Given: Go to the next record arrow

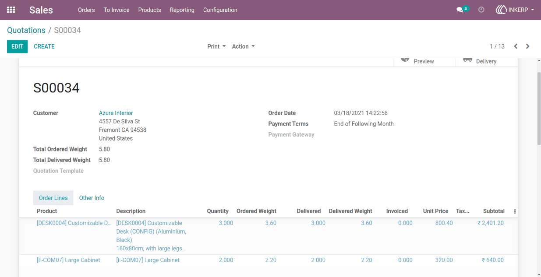Looking at the screenshot, I should [528, 46].
